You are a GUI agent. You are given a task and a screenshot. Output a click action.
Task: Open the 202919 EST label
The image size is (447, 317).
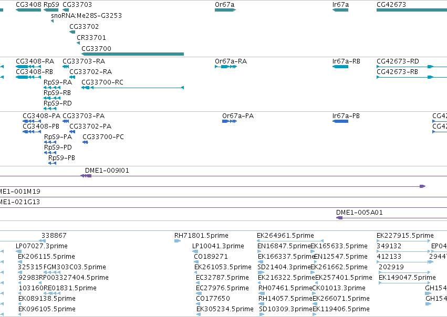coord(391,267)
